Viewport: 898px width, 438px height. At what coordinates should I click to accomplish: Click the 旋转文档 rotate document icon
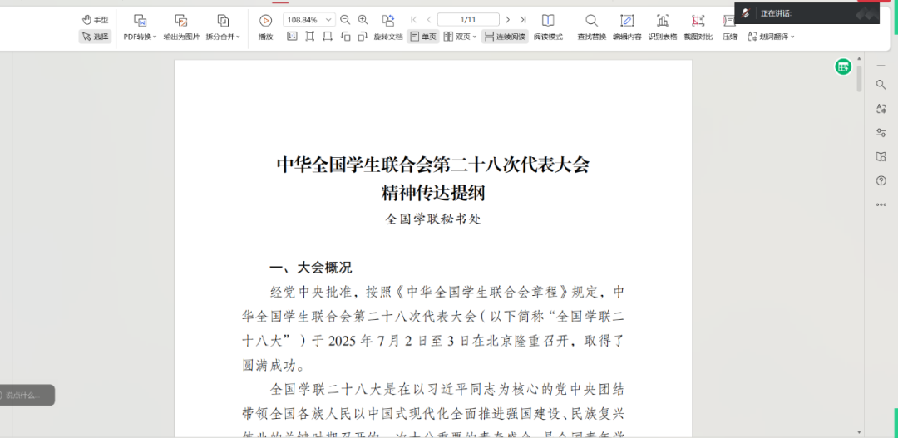click(387, 26)
